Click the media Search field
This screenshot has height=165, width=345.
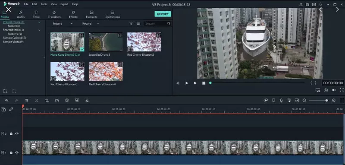(157, 23)
